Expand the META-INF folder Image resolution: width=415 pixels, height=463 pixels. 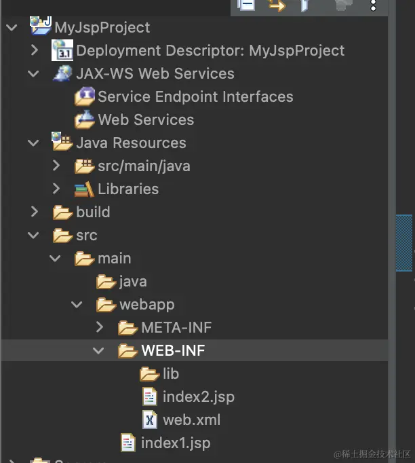pyautogui.click(x=100, y=327)
